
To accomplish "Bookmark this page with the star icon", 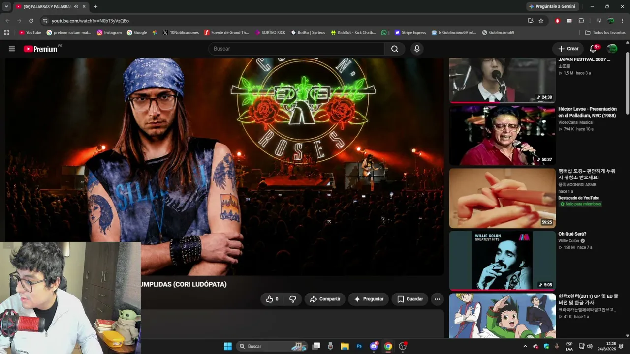I will click(x=541, y=21).
